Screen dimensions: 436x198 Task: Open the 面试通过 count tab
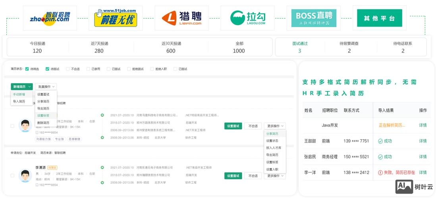click(300, 47)
